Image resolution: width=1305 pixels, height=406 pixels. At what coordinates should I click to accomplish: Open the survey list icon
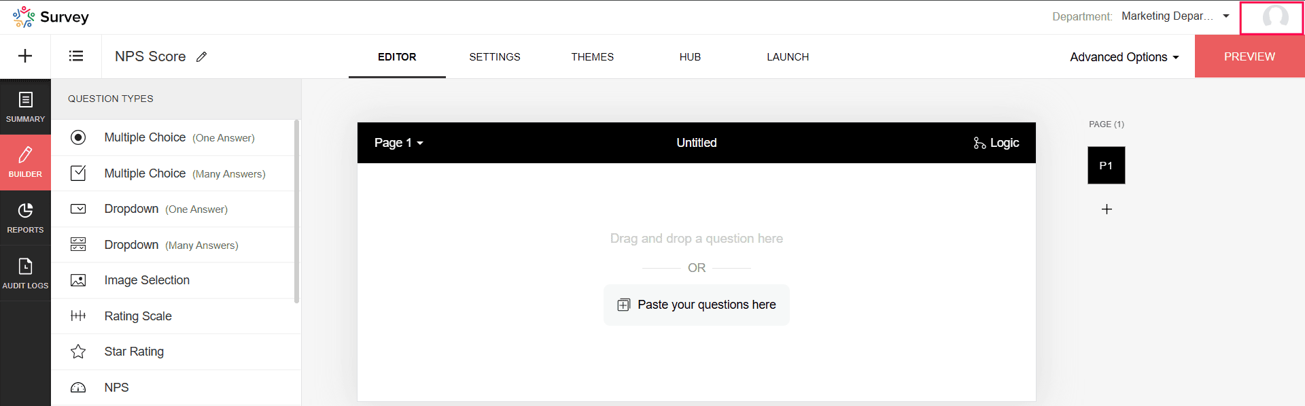(x=76, y=56)
